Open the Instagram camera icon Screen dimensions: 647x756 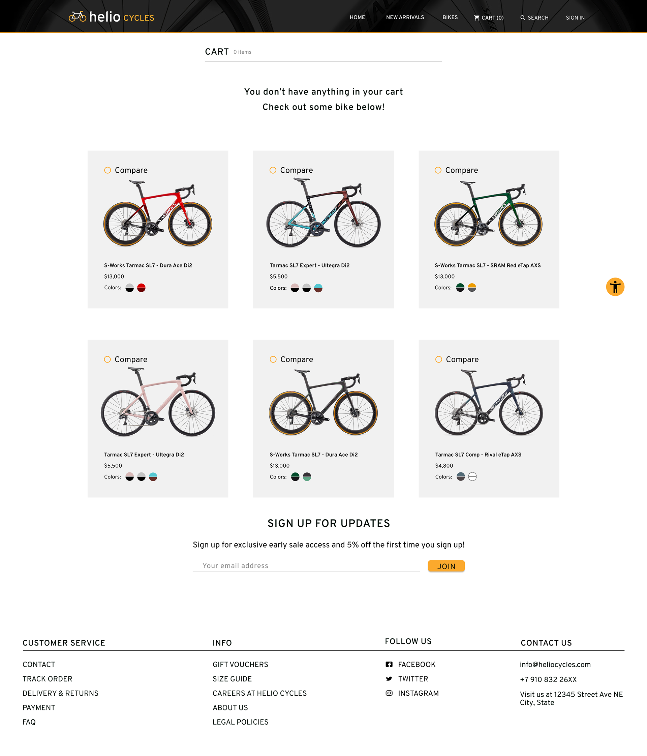(389, 693)
